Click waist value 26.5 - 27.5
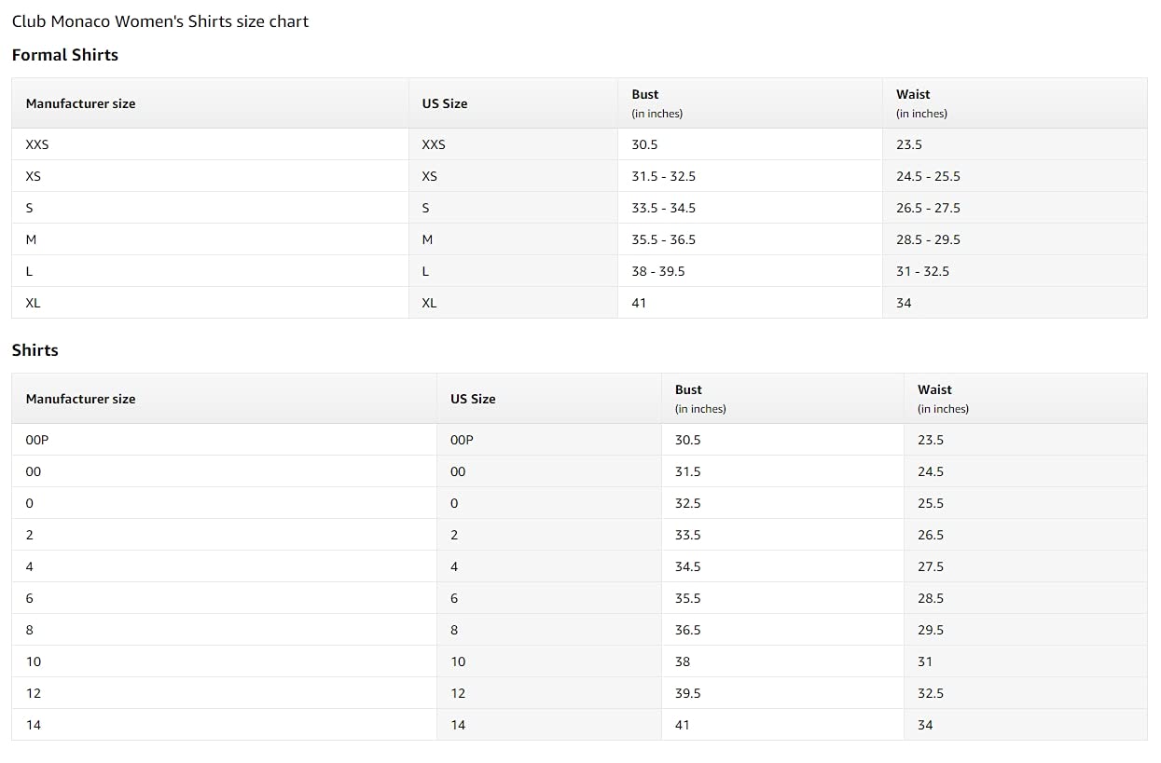The height and width of the screenshot is (763, 1161). click(1015, 208)
